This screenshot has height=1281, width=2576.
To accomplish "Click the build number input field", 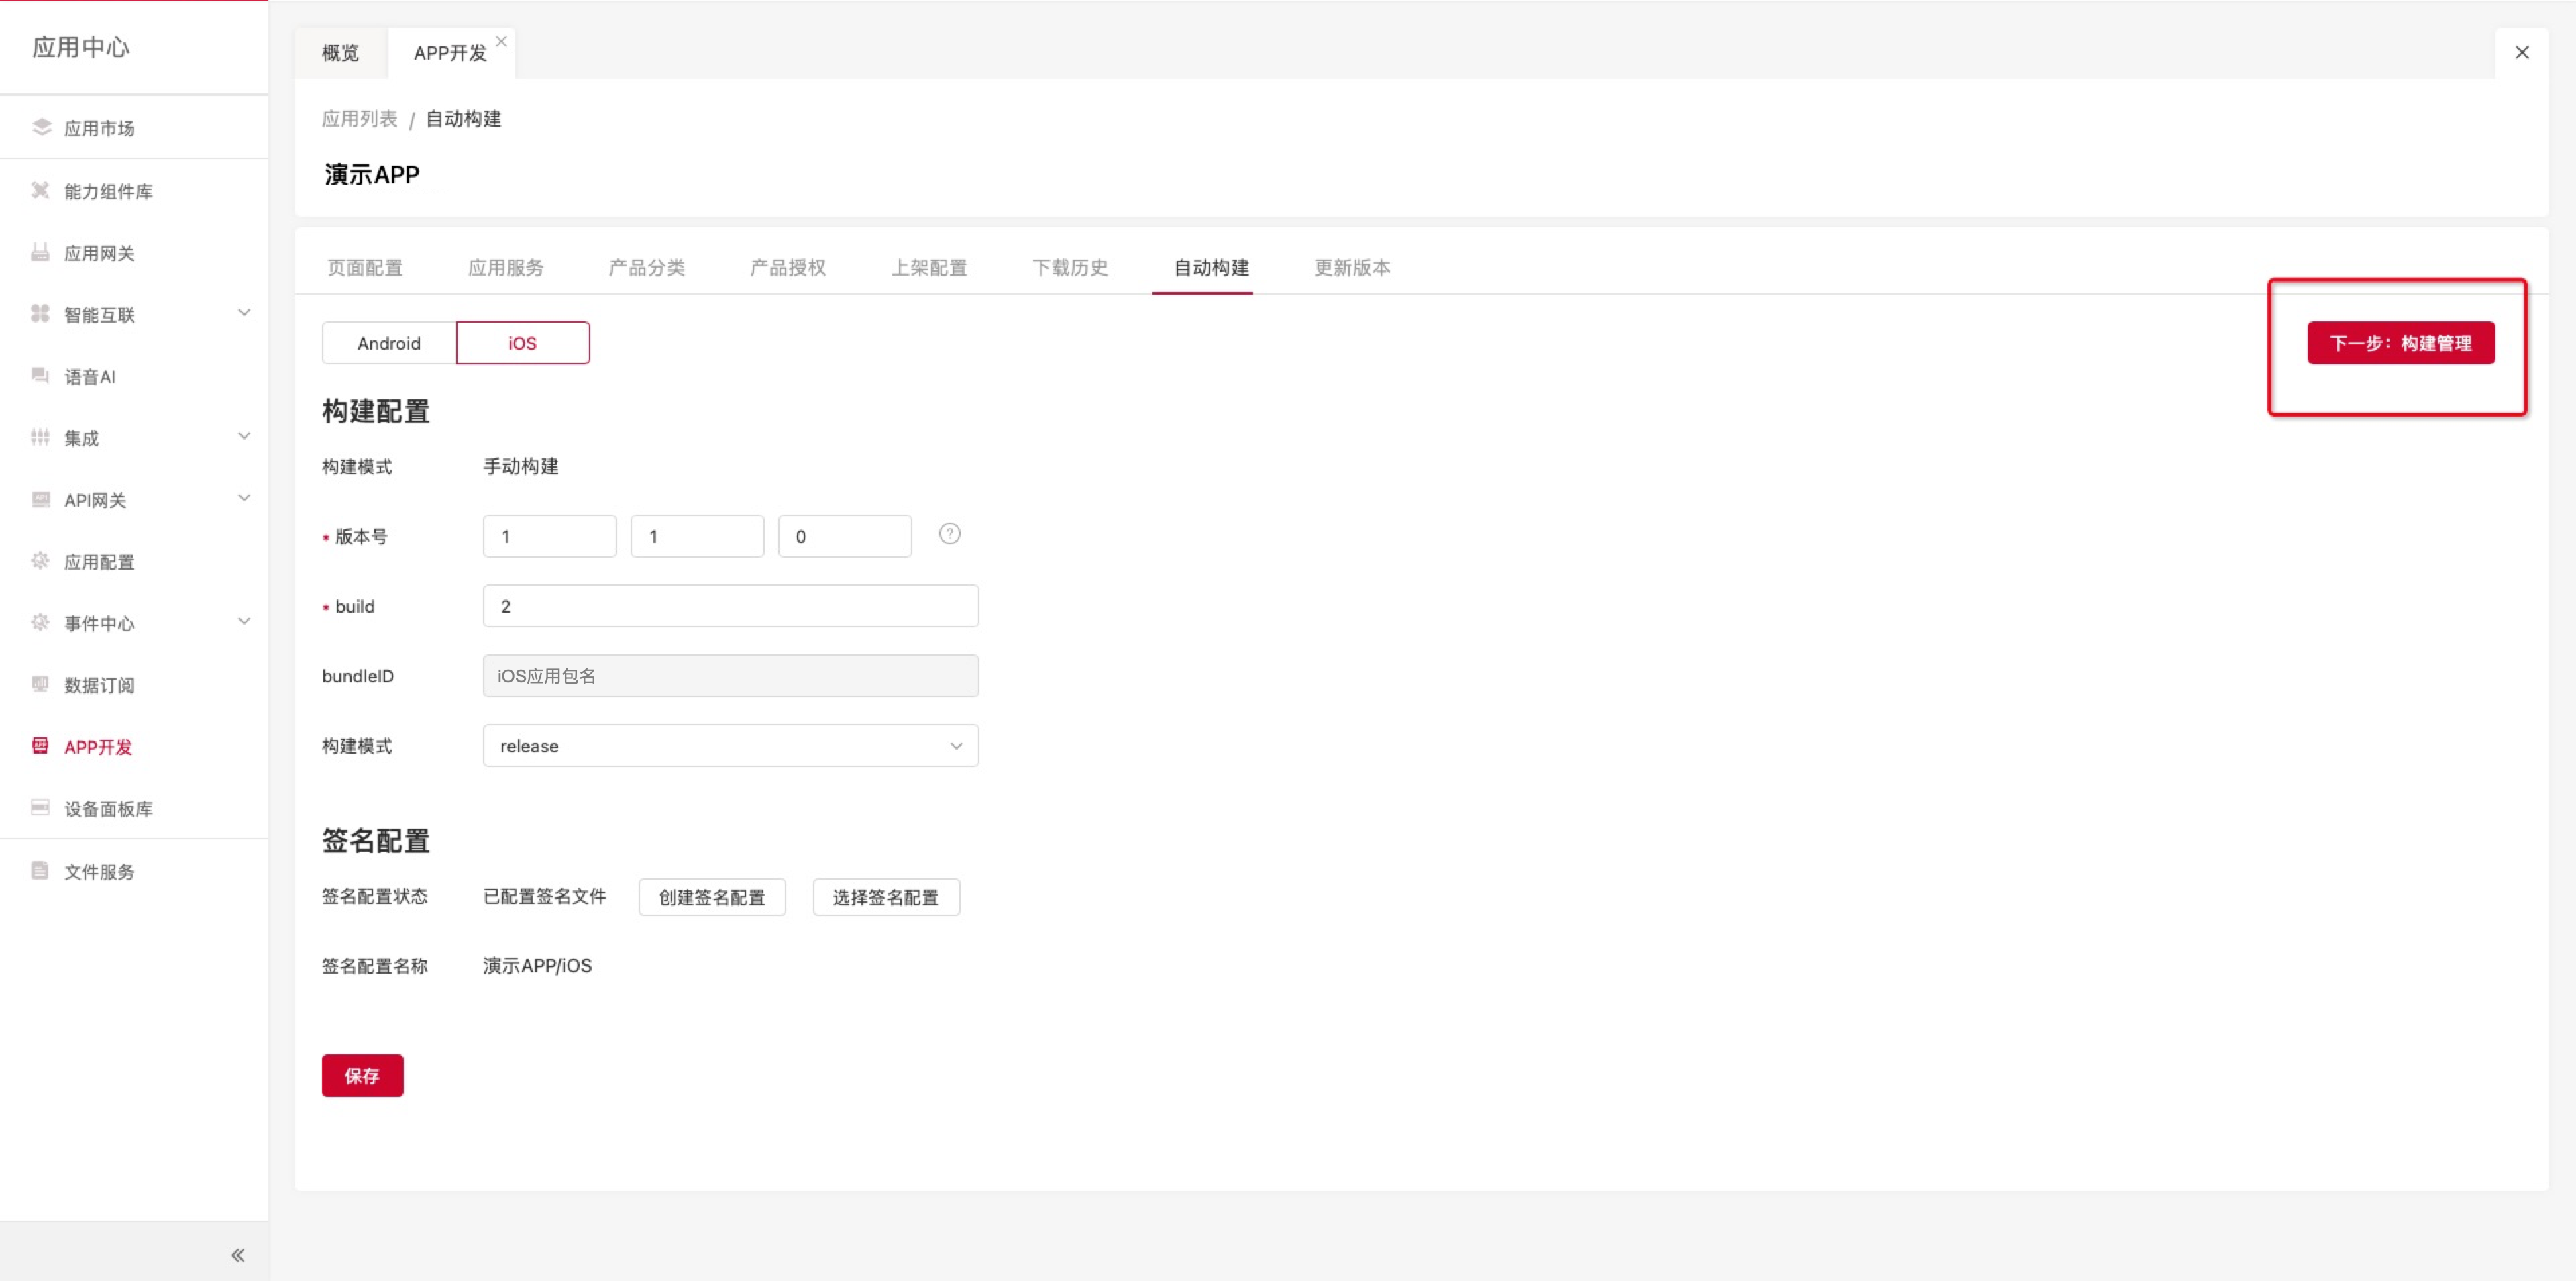I will coord(730,606).
